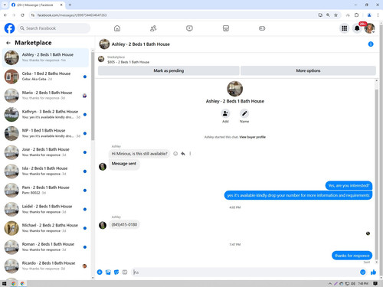Send a thumbs-up like
The height and width of the screenshot is (287, 383).
(x=373, y=272)
